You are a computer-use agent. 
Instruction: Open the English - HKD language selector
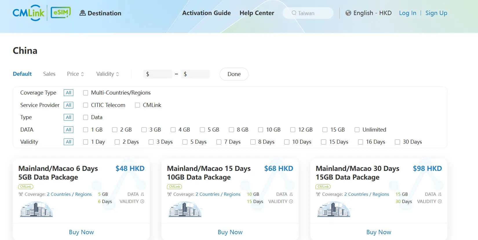pyautogui.click(x=368, y=13)
